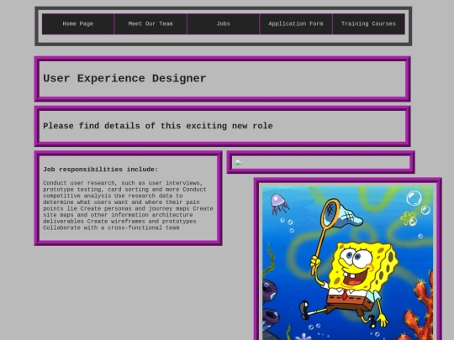Click the broken image icon
Screen dimensions: 454x340
click(238, 163)
